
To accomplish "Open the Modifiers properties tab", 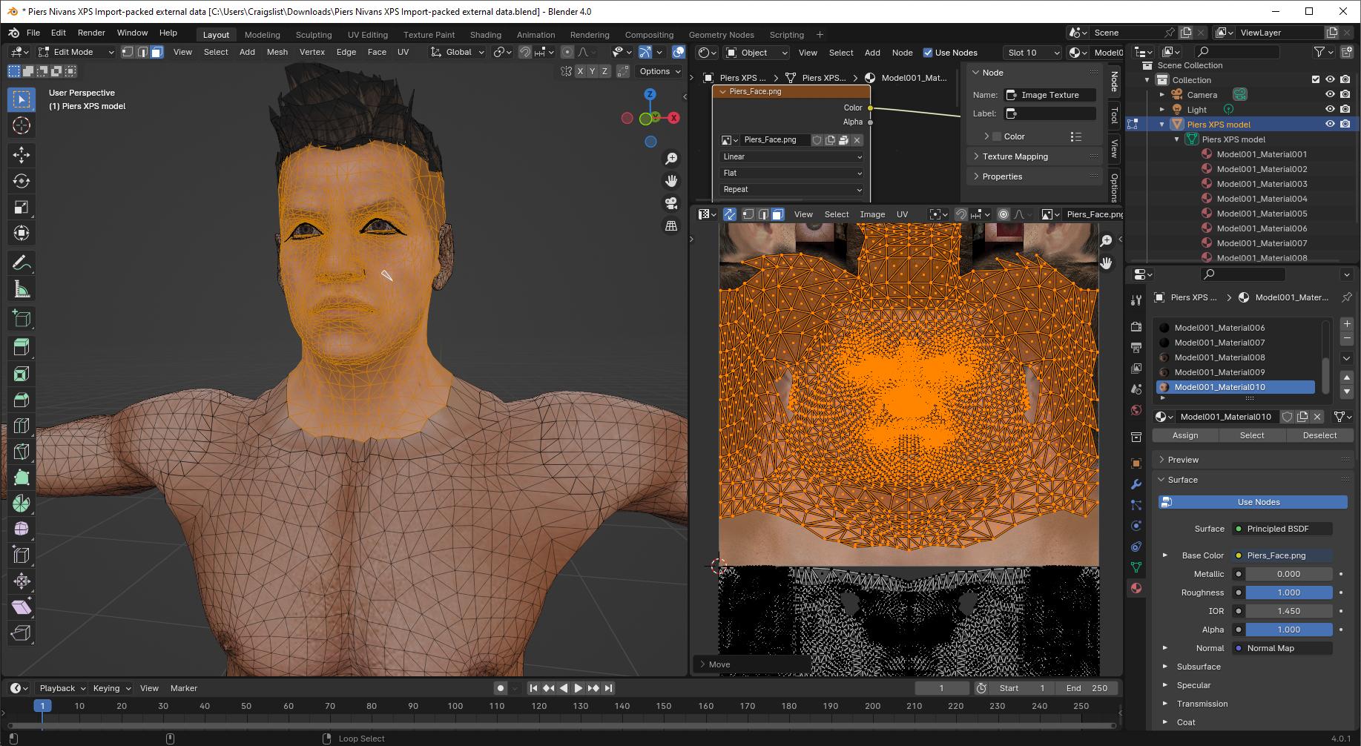I will 1136,484.
